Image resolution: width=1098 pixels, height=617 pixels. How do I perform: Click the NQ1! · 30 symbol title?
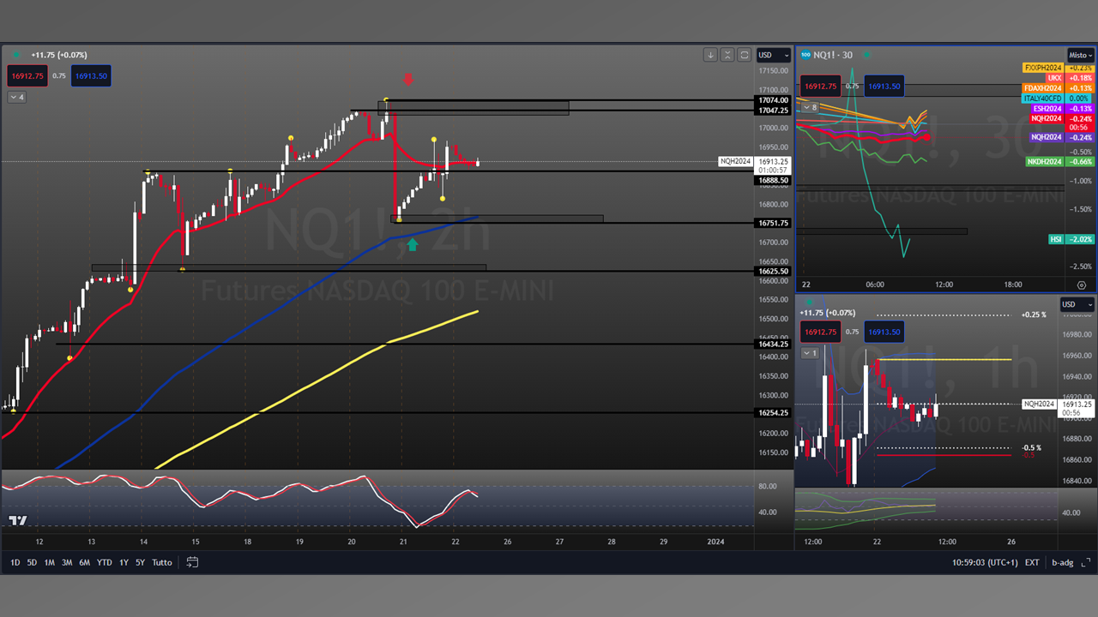coord(833,55)
